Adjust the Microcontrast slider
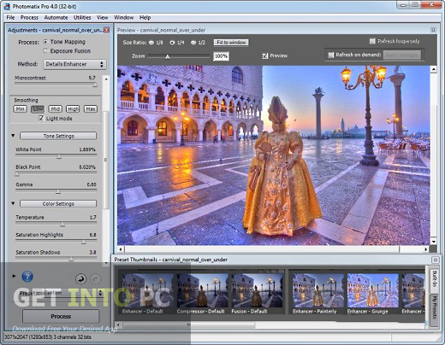445x345 pixels. (x=95, y=85)
